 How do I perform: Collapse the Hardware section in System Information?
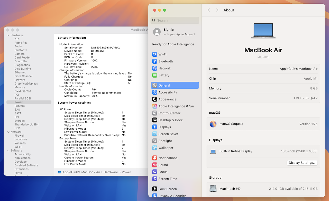click(8, 35)
